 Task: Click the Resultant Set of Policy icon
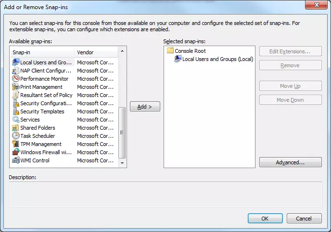tap(16, 95)
